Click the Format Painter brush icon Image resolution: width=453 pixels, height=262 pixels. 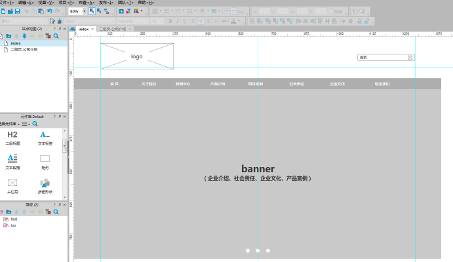60,21
